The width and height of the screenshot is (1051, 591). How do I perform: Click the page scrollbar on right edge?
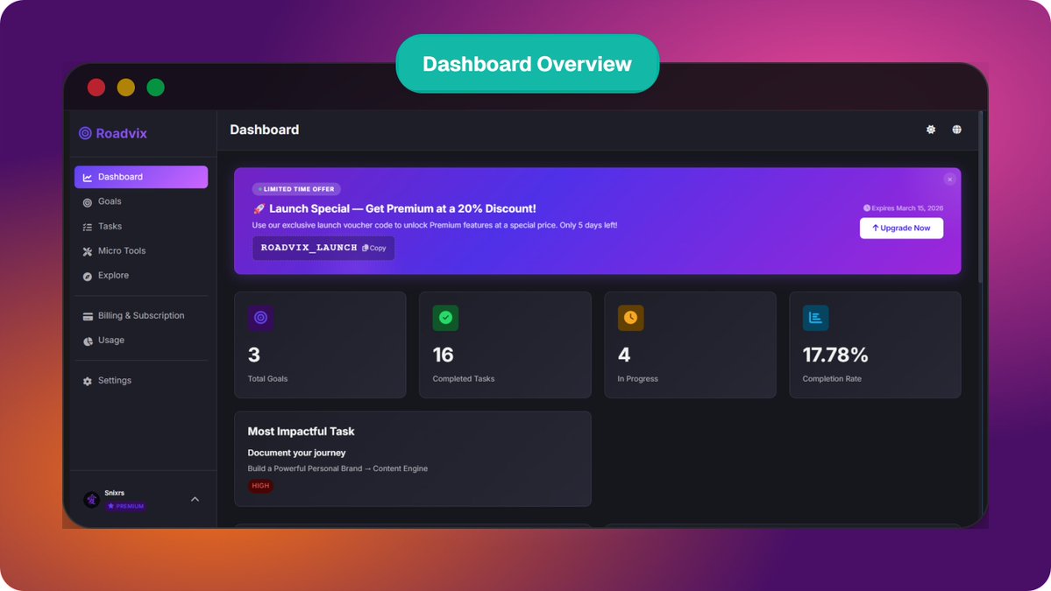point(981,198)
